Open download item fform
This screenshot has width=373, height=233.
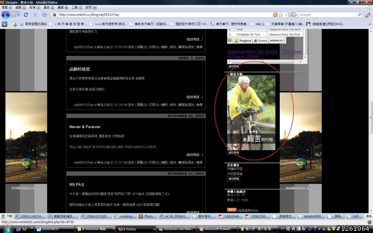[147, 216]
